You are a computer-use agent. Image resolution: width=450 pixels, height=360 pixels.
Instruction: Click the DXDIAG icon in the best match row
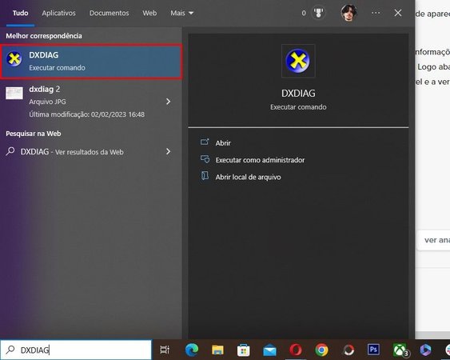click(14, 58)
